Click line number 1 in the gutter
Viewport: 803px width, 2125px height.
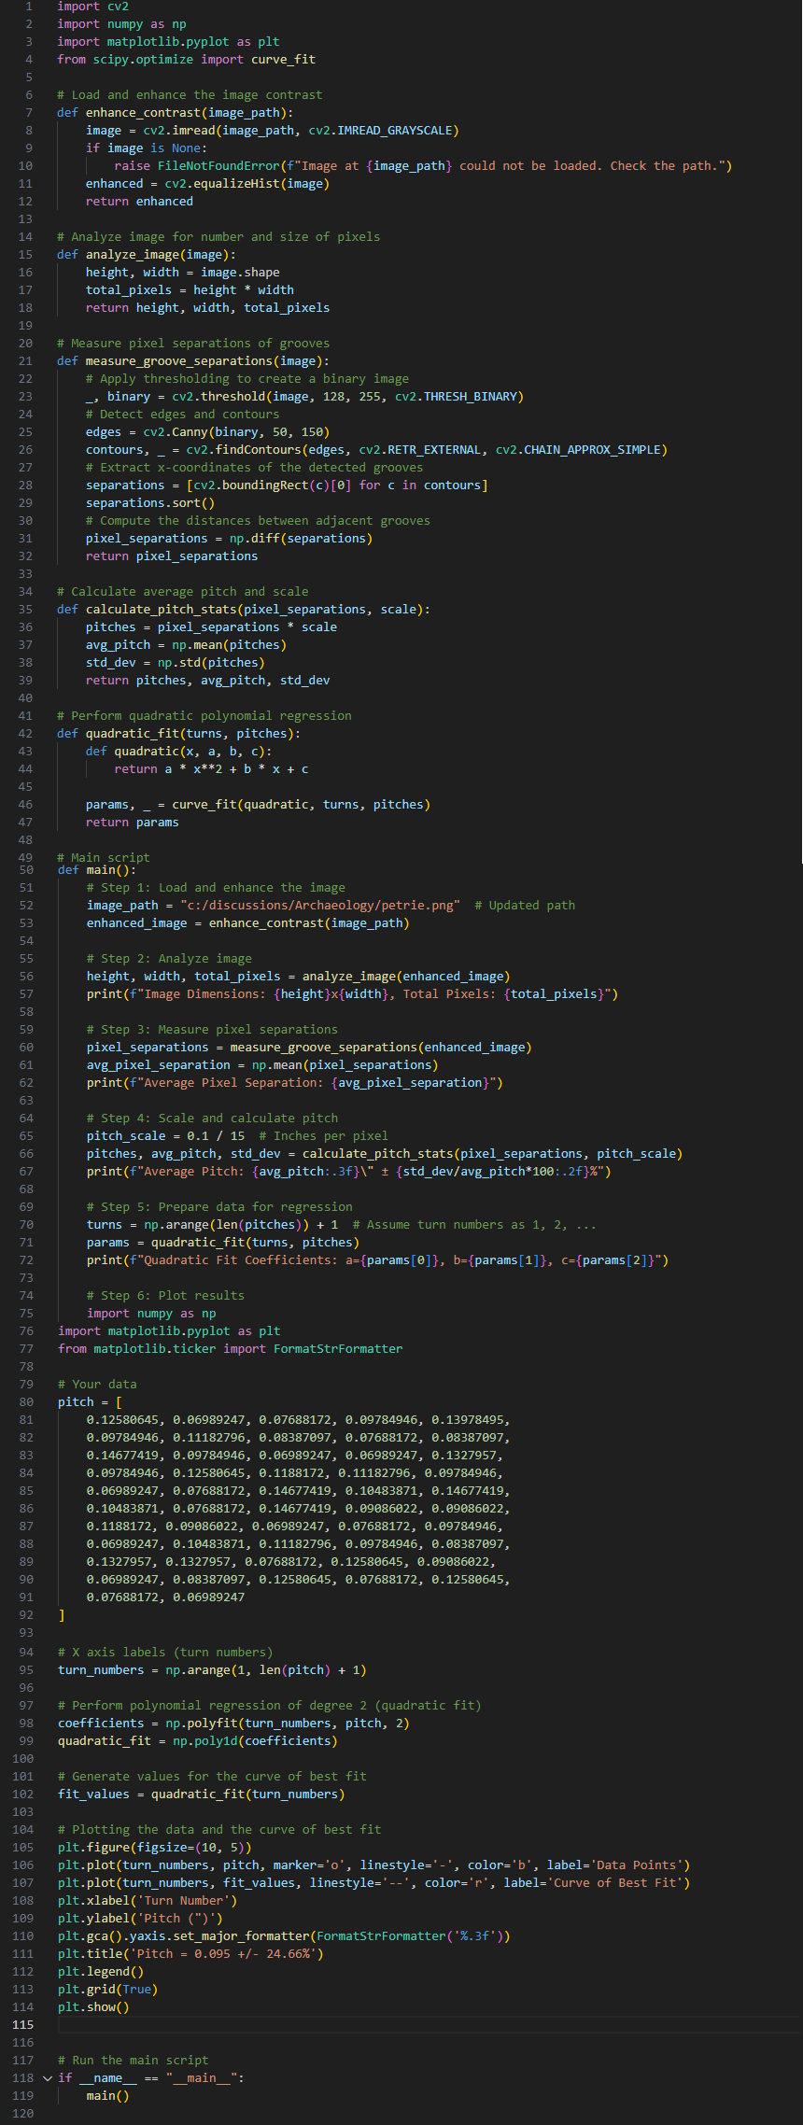29,7
